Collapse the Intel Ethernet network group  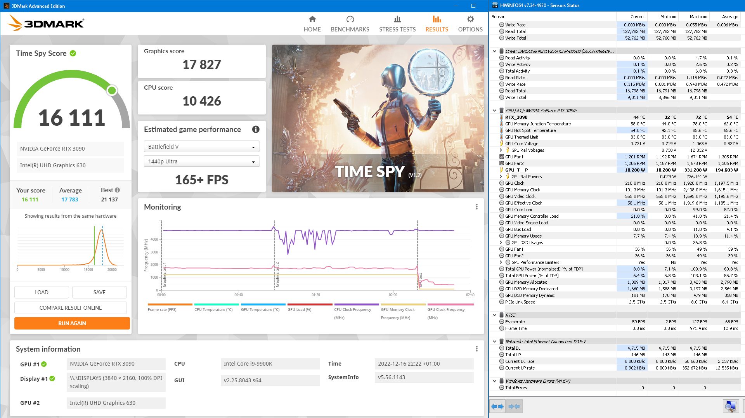[x=494, y=342]
